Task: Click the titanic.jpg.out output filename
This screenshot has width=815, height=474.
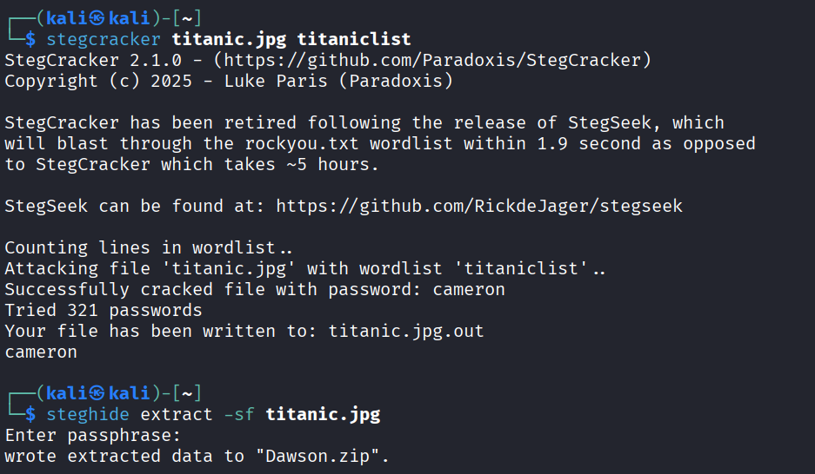Action: point(406,331)
